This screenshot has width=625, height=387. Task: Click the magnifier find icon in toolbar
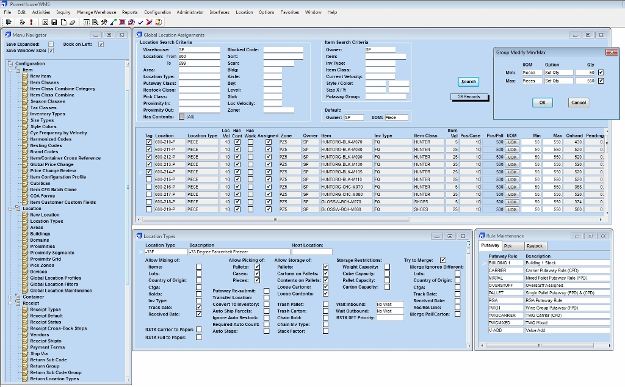tap(96, 22)
